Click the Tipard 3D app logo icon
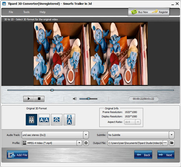 (x=4, y=4)
